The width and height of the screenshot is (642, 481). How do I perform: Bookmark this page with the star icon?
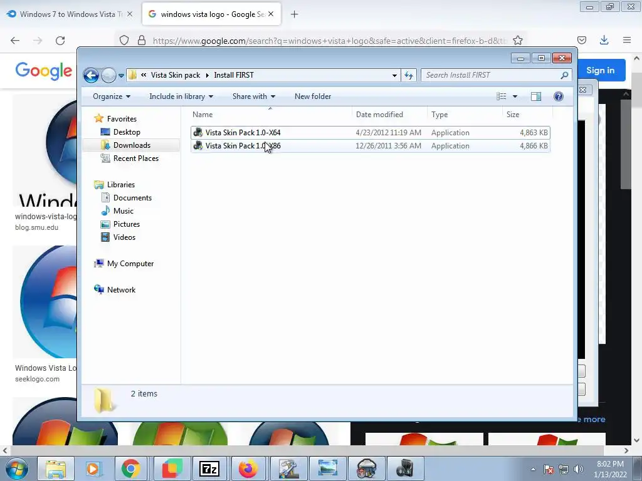point(517,40)
